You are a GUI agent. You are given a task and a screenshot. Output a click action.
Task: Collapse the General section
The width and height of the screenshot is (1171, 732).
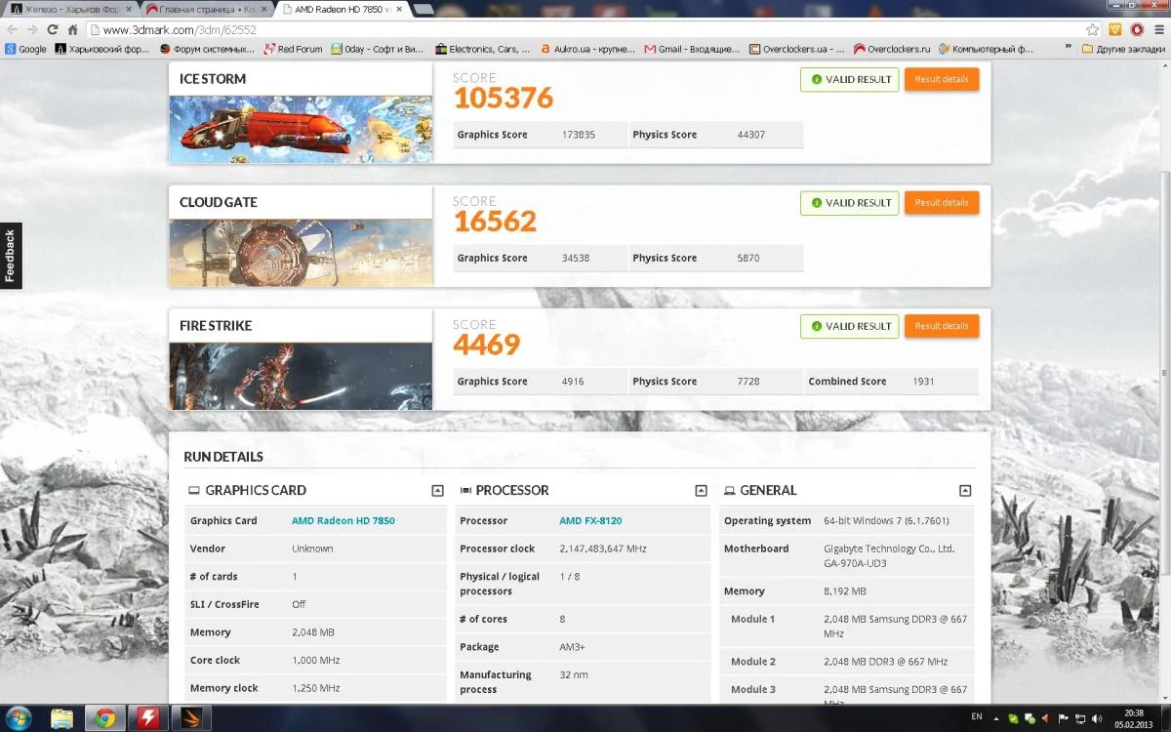(965, 491)
